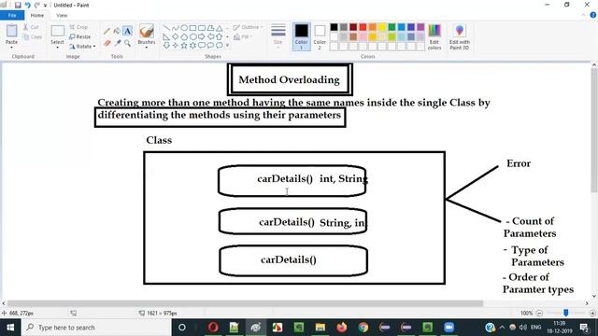Viewport: 598px width, 336px height.
Task: Click the Cut button
Action: (31, 27)
